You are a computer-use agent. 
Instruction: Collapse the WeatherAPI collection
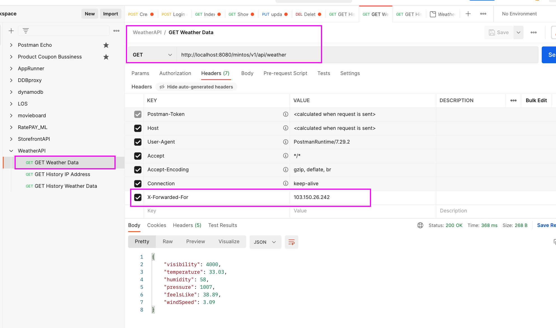[x=11, y=151]
